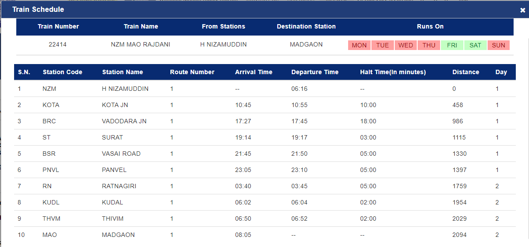
Task: Click departure time 10:55
Action: point(299,105)
